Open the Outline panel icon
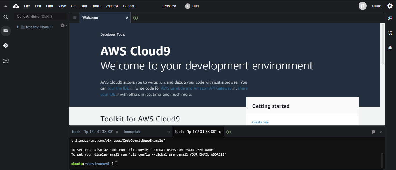The height and width of the screenshot is (170, 396). pyautogui.click(x=390, y=33)
